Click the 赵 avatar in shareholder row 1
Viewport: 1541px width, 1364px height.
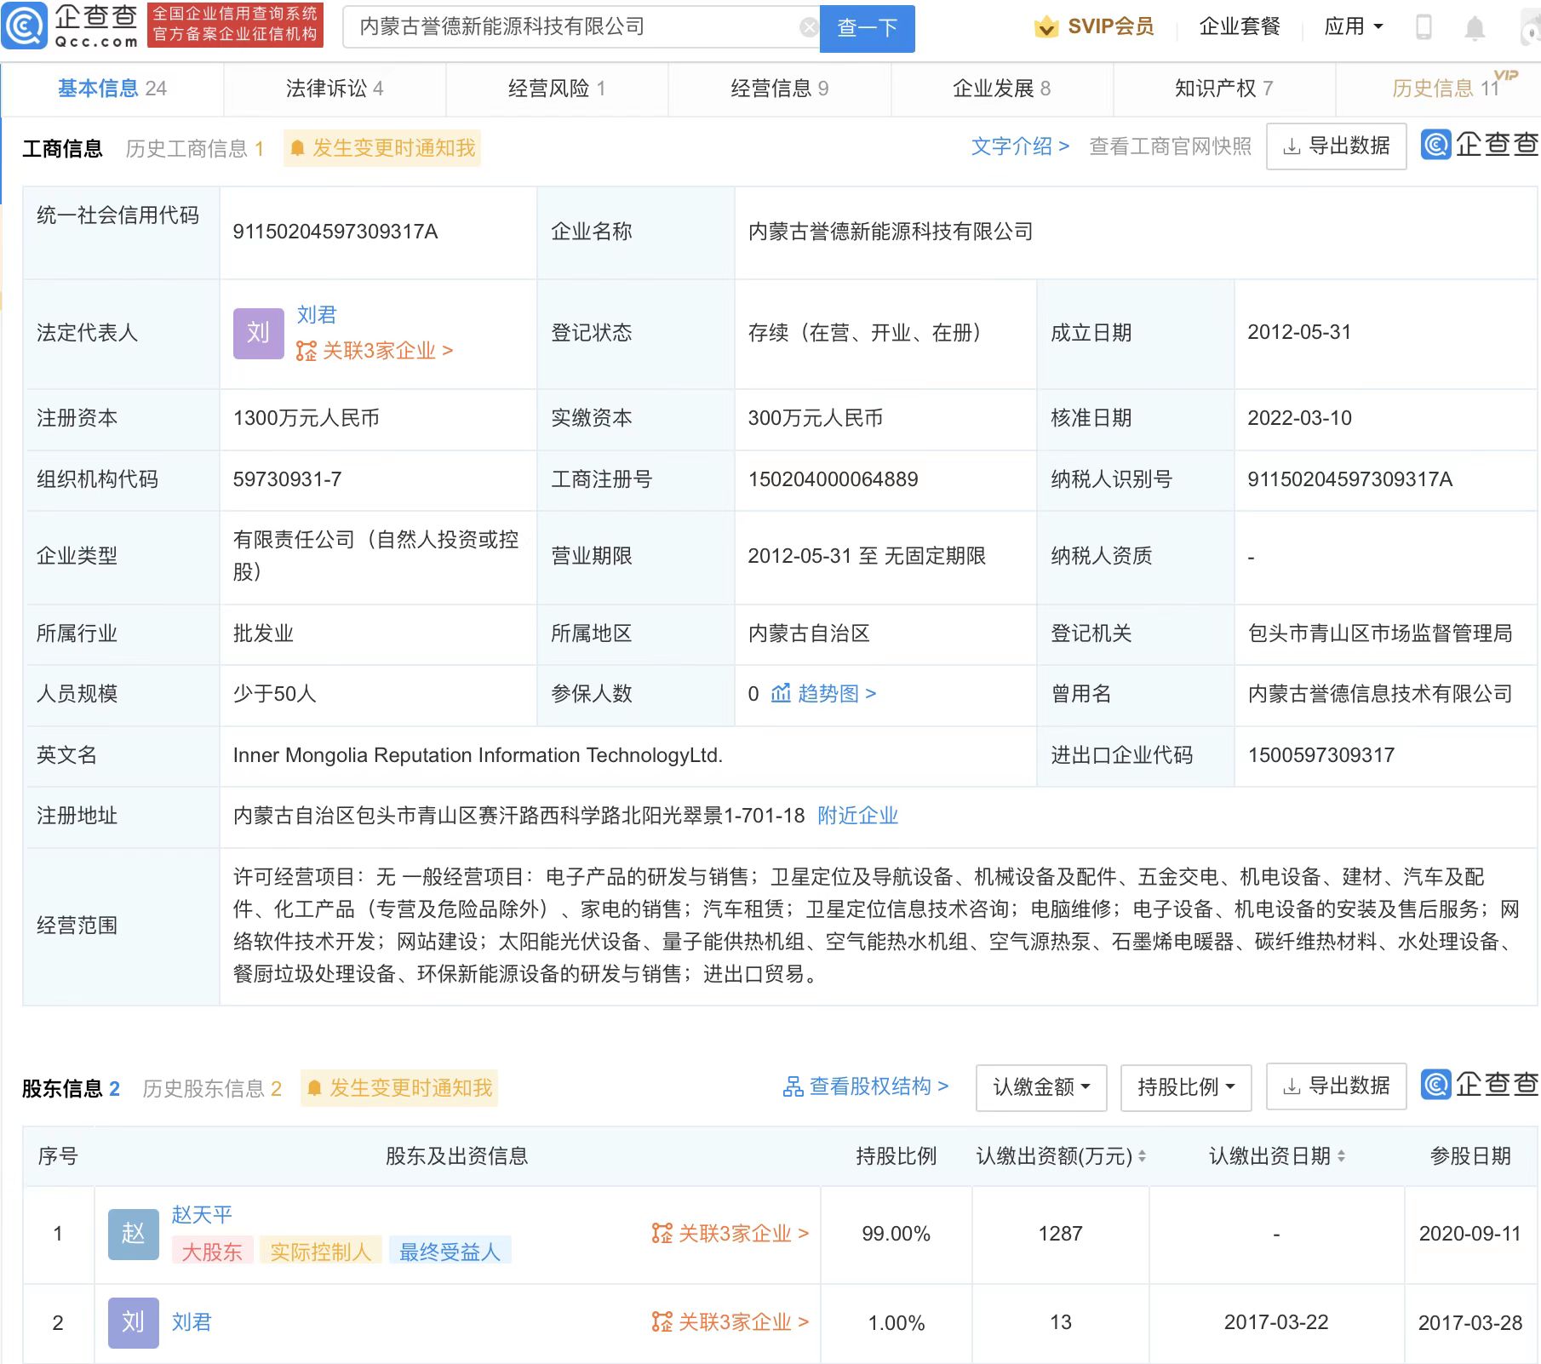click(134, 1234)
